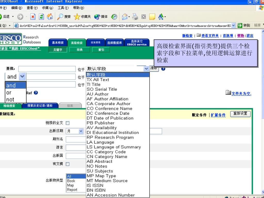Click the discuss icon in the toolbar

click(x=143, y=17)
